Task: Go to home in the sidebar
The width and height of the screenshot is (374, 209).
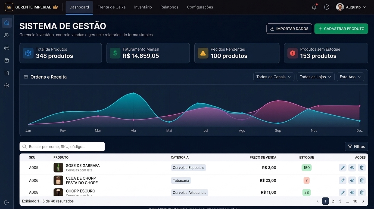Action: 7,23
